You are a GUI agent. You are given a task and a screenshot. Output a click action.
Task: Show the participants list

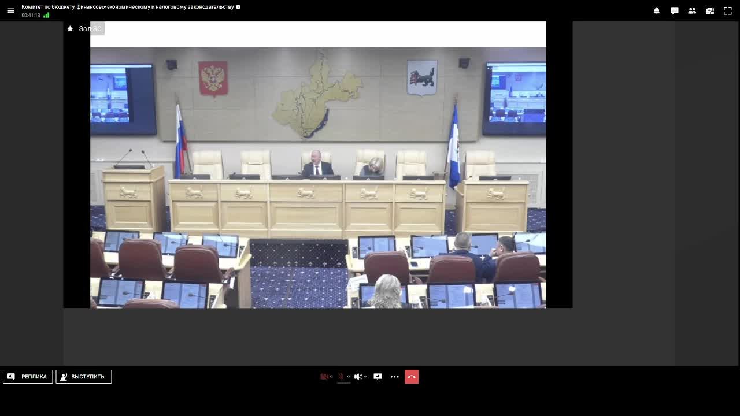[692, 10]
